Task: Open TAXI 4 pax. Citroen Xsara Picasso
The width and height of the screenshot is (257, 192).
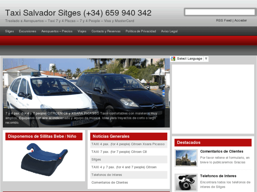Action: pos(128,144)
